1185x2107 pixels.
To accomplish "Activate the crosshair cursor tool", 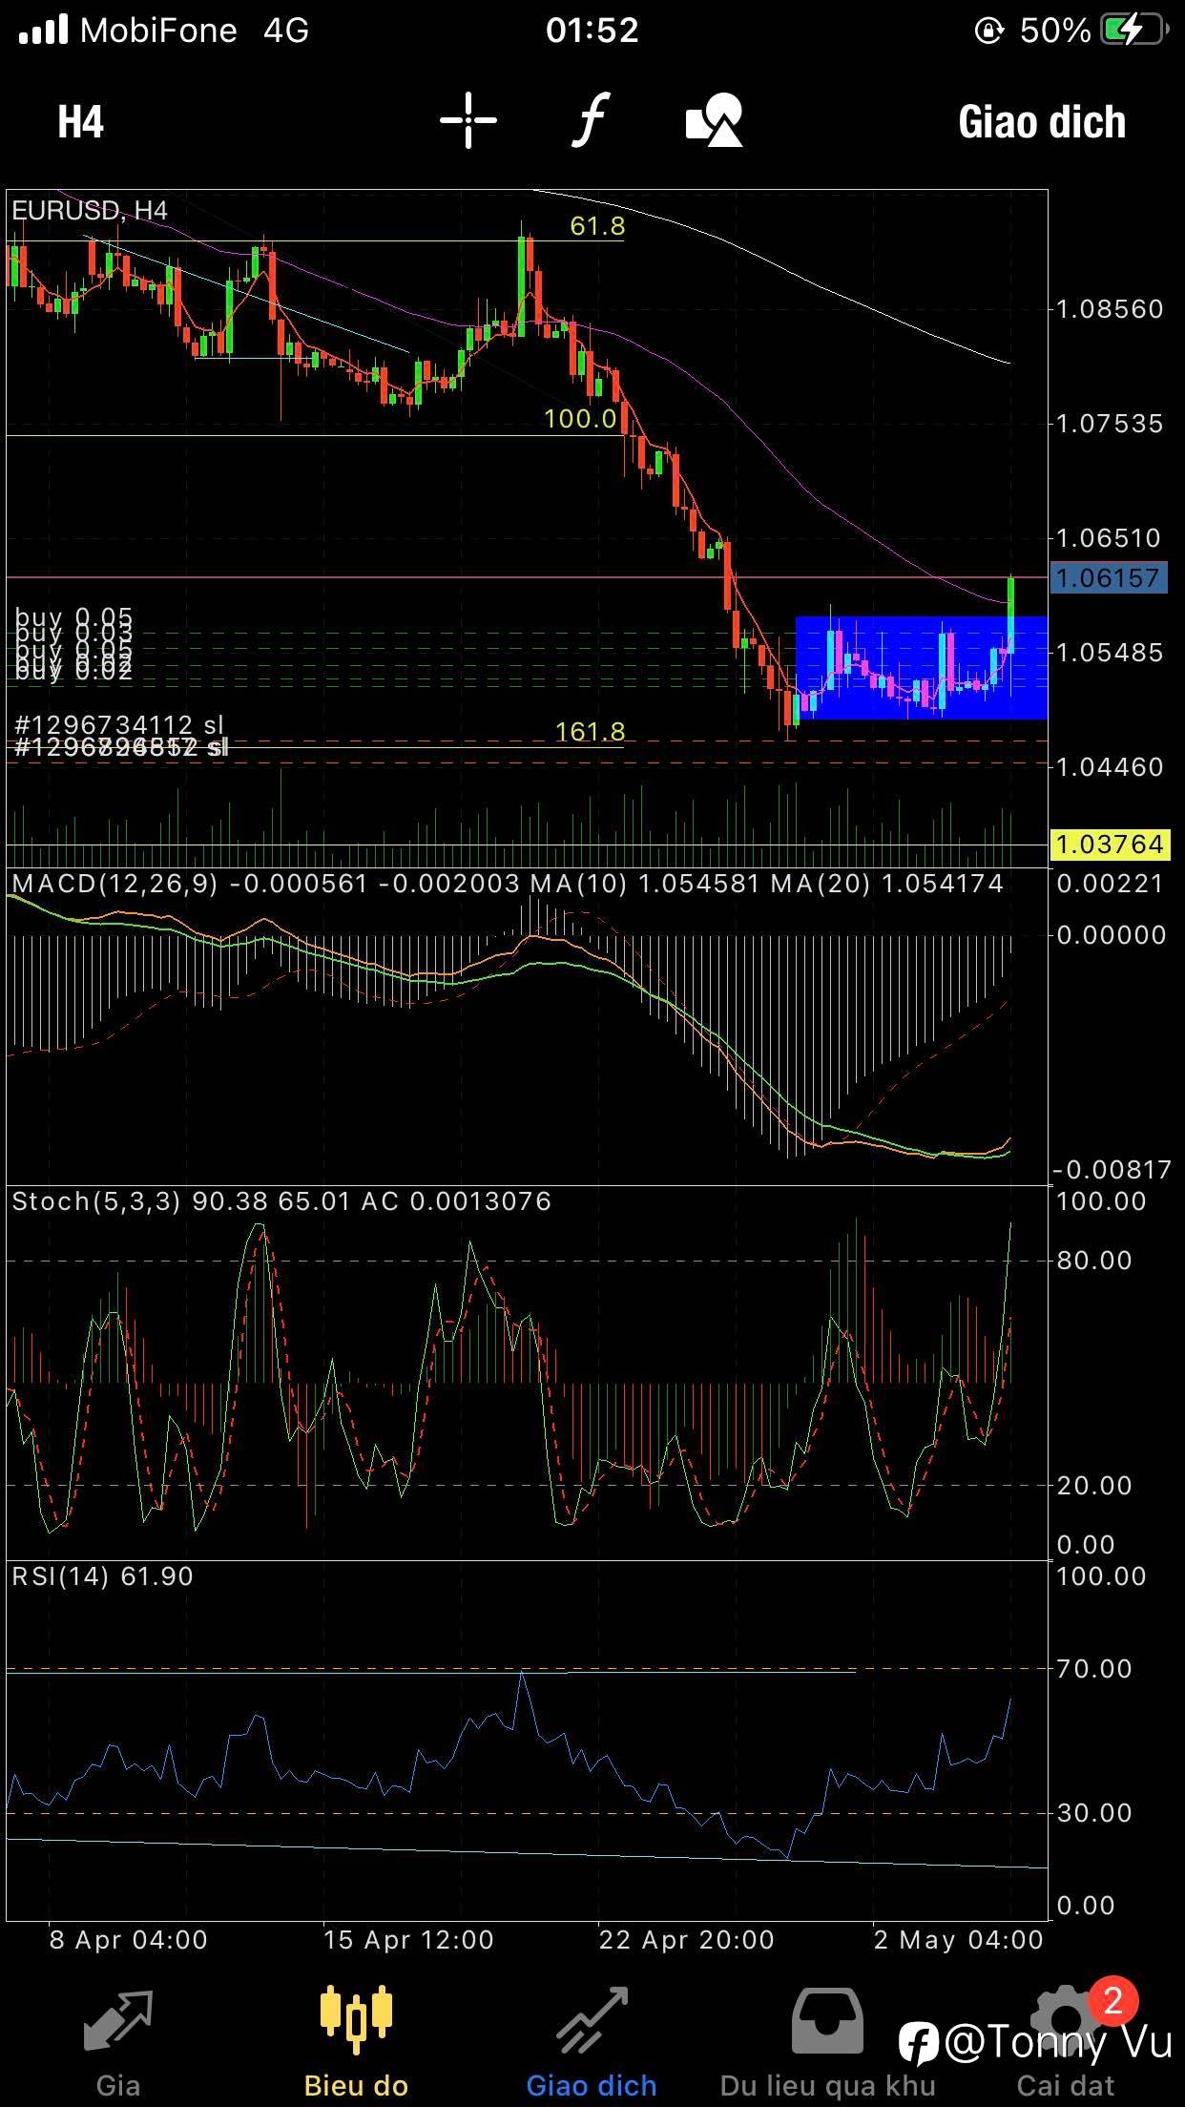I will [468, 120].
